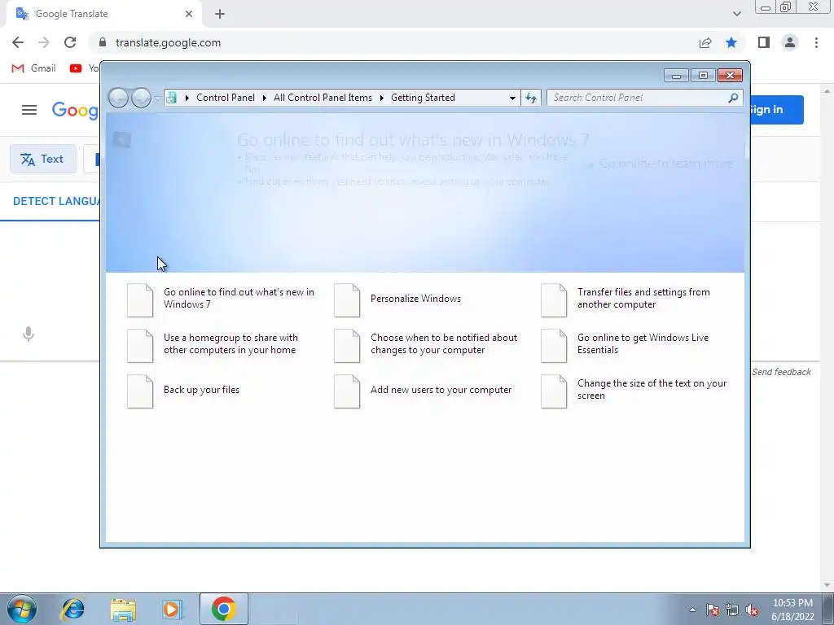
Task: Click the microphone voice input icon
Action: point(29,334)
